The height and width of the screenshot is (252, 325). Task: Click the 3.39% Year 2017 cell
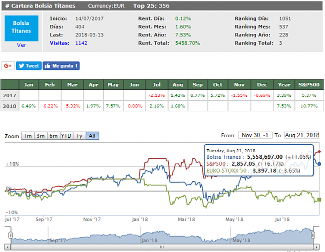tap(284, 95)
